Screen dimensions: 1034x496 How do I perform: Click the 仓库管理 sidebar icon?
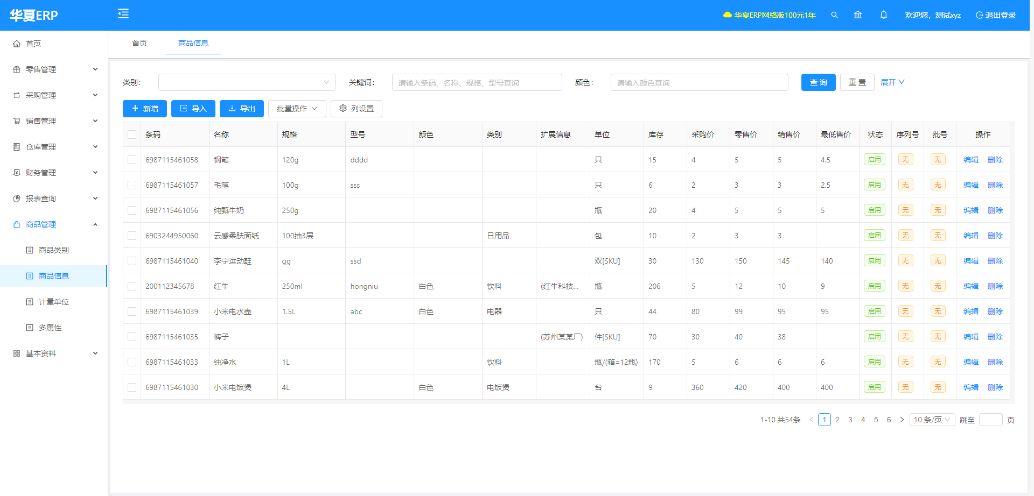(17, 147)
